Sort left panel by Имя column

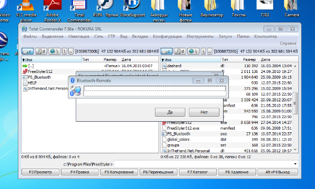pos(51,59)
